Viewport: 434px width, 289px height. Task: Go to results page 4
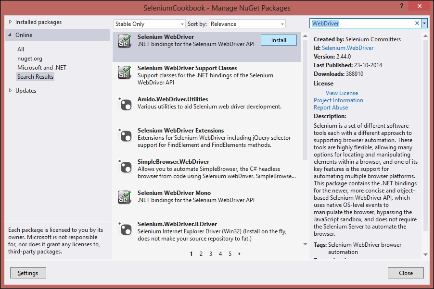220,253
